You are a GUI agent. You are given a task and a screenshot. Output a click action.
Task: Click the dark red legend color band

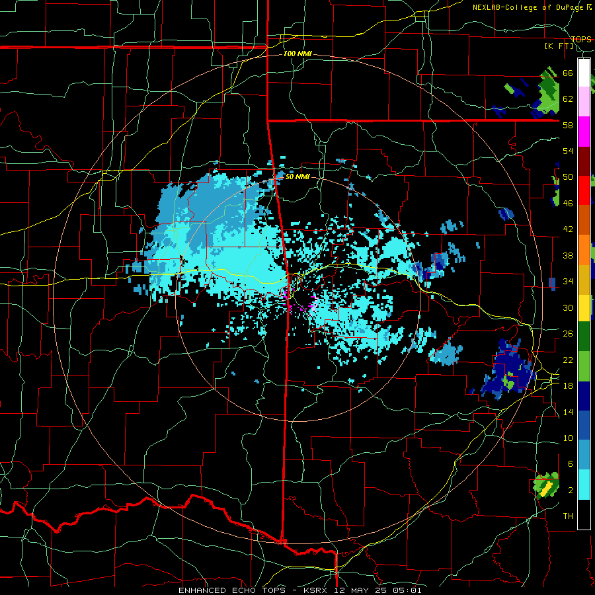[x=584, y=161]
